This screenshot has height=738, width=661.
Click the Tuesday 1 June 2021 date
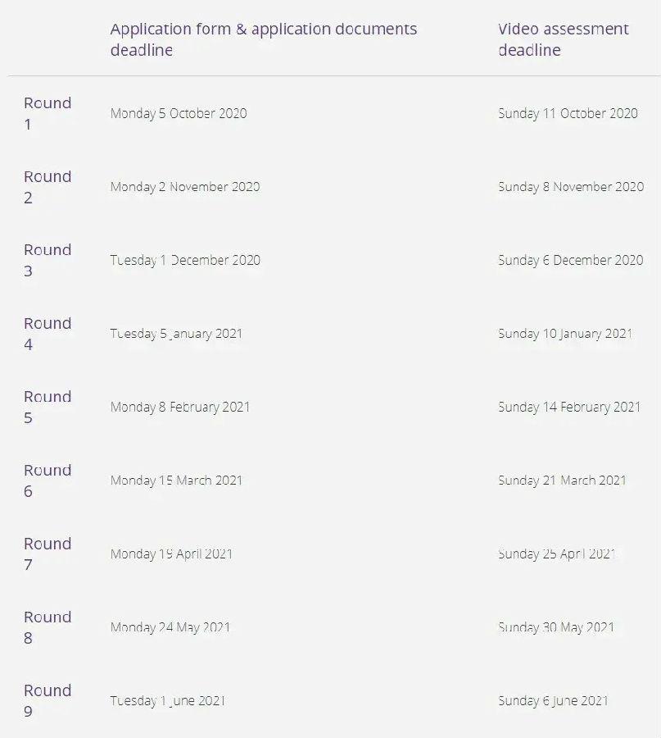[x=168, y=701]
